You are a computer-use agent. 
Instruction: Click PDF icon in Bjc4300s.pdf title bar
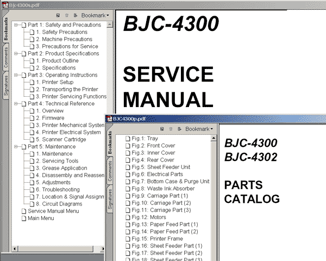pos(5,5)
